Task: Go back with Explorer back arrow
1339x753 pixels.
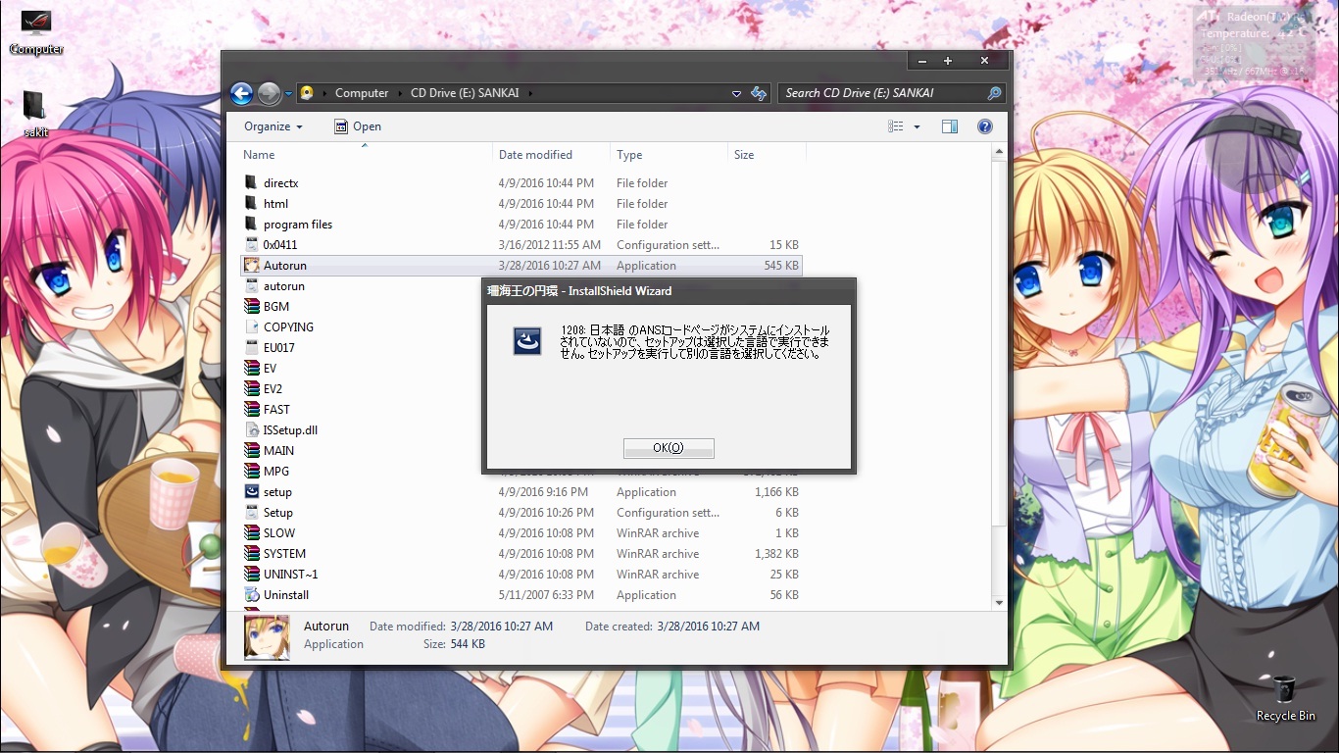Action: [x=241, y=93]
